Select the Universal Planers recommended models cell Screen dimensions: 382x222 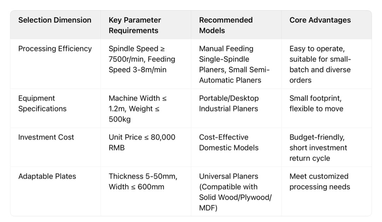coord(235,192)
